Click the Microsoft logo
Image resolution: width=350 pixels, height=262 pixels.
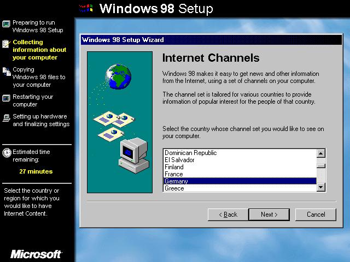click(36, 254)
